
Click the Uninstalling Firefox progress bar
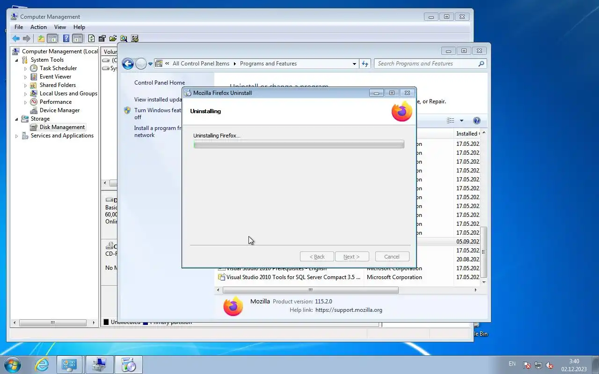point(299,144)
